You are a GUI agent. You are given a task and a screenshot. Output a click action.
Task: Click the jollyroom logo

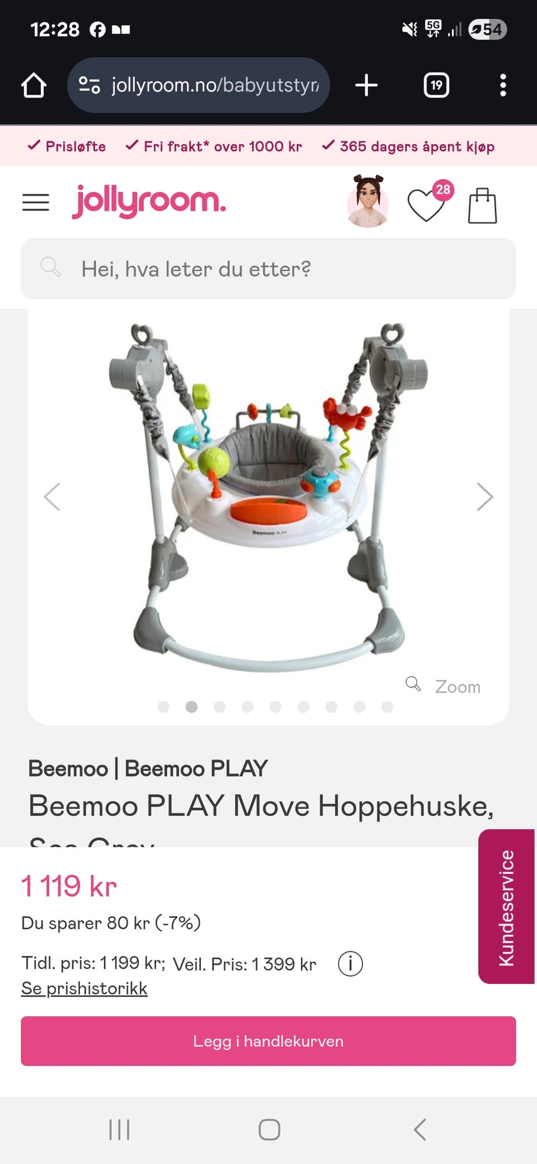click(149, 201)
